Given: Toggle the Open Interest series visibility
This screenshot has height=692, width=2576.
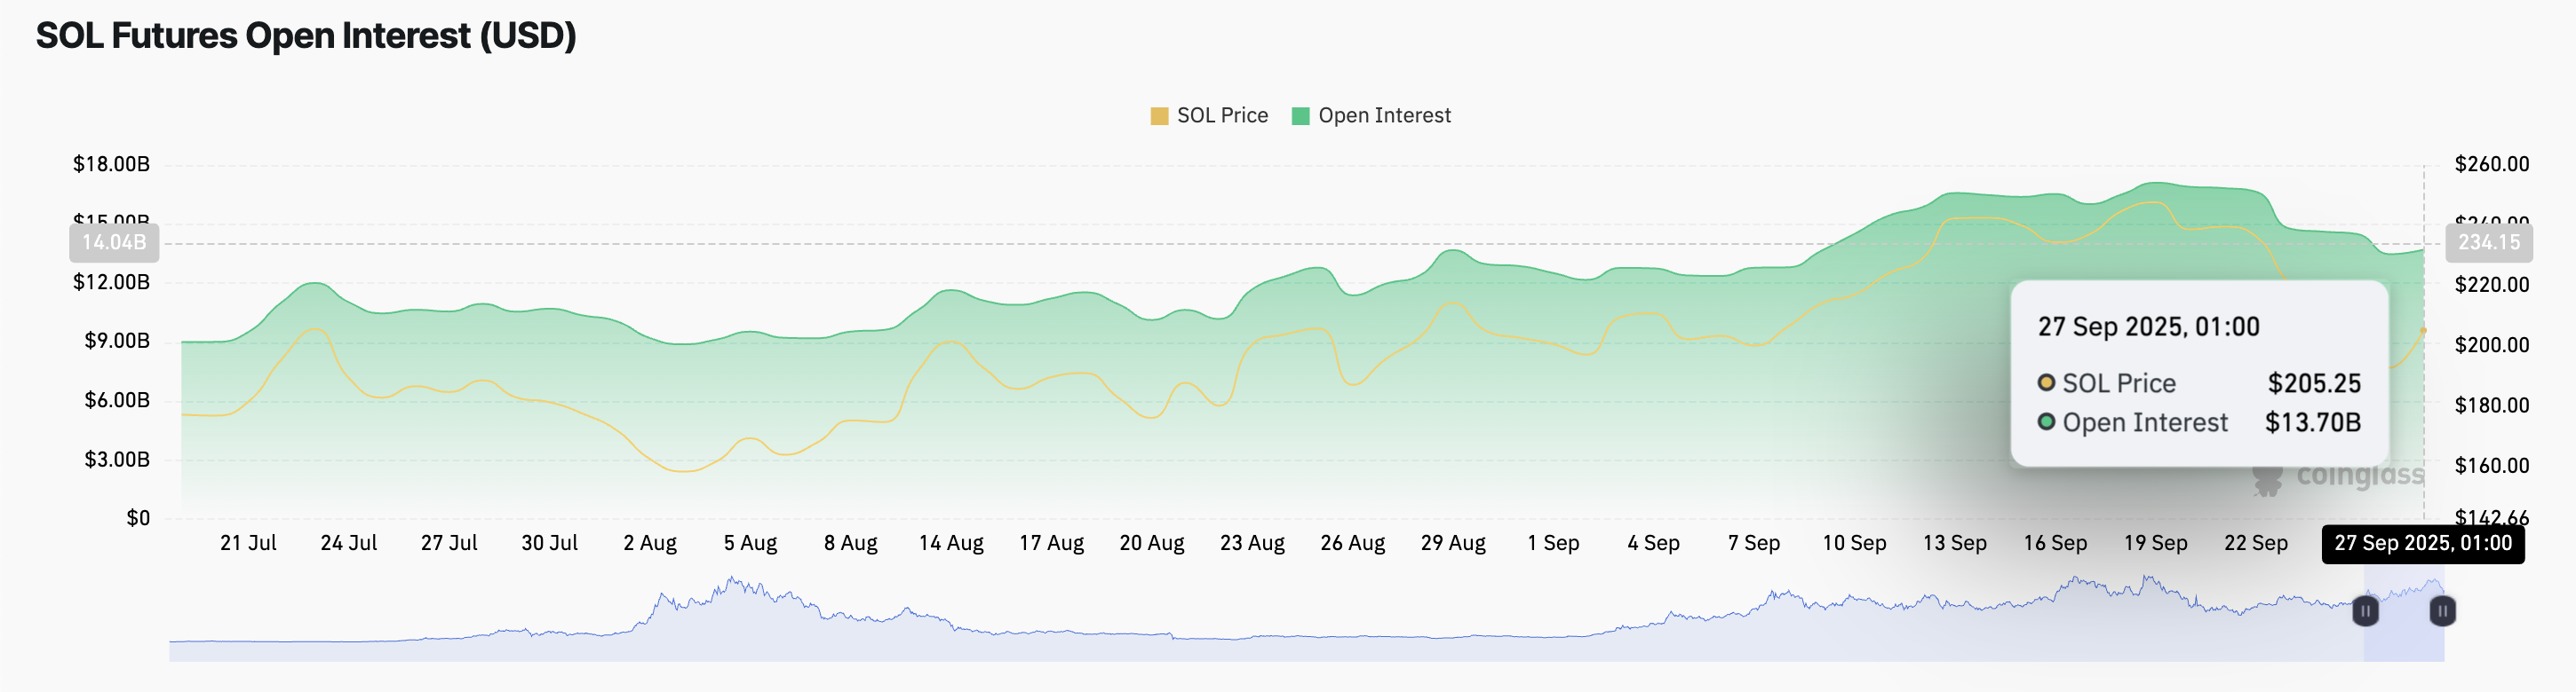Looking at the screenshot, I should (x=1383, y=114).
